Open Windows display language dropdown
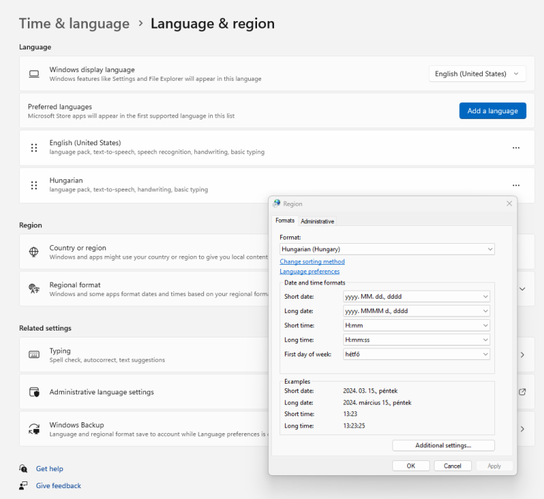The image size is (544, 499). tap(477, 74)
